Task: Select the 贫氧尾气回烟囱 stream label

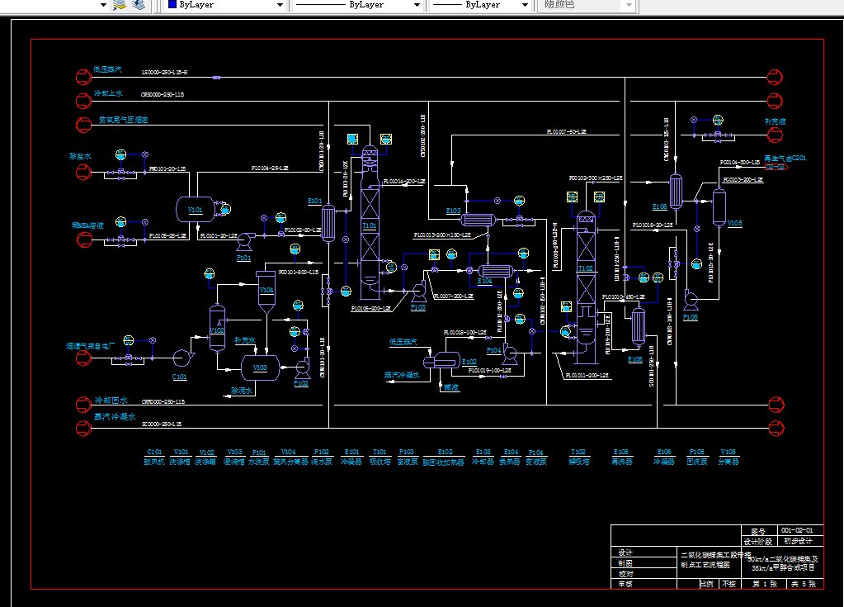Action: pos(123,120)
